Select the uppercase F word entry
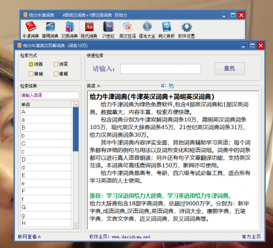 coord(46,192)
